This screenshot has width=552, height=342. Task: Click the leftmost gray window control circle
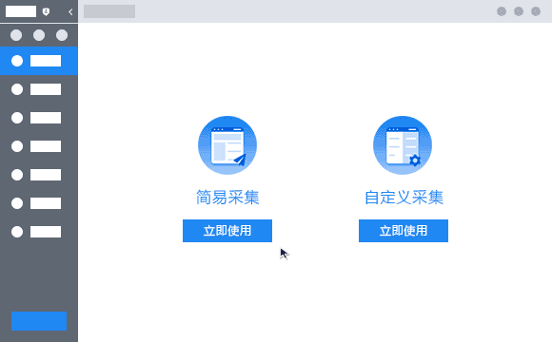[502, 11]
